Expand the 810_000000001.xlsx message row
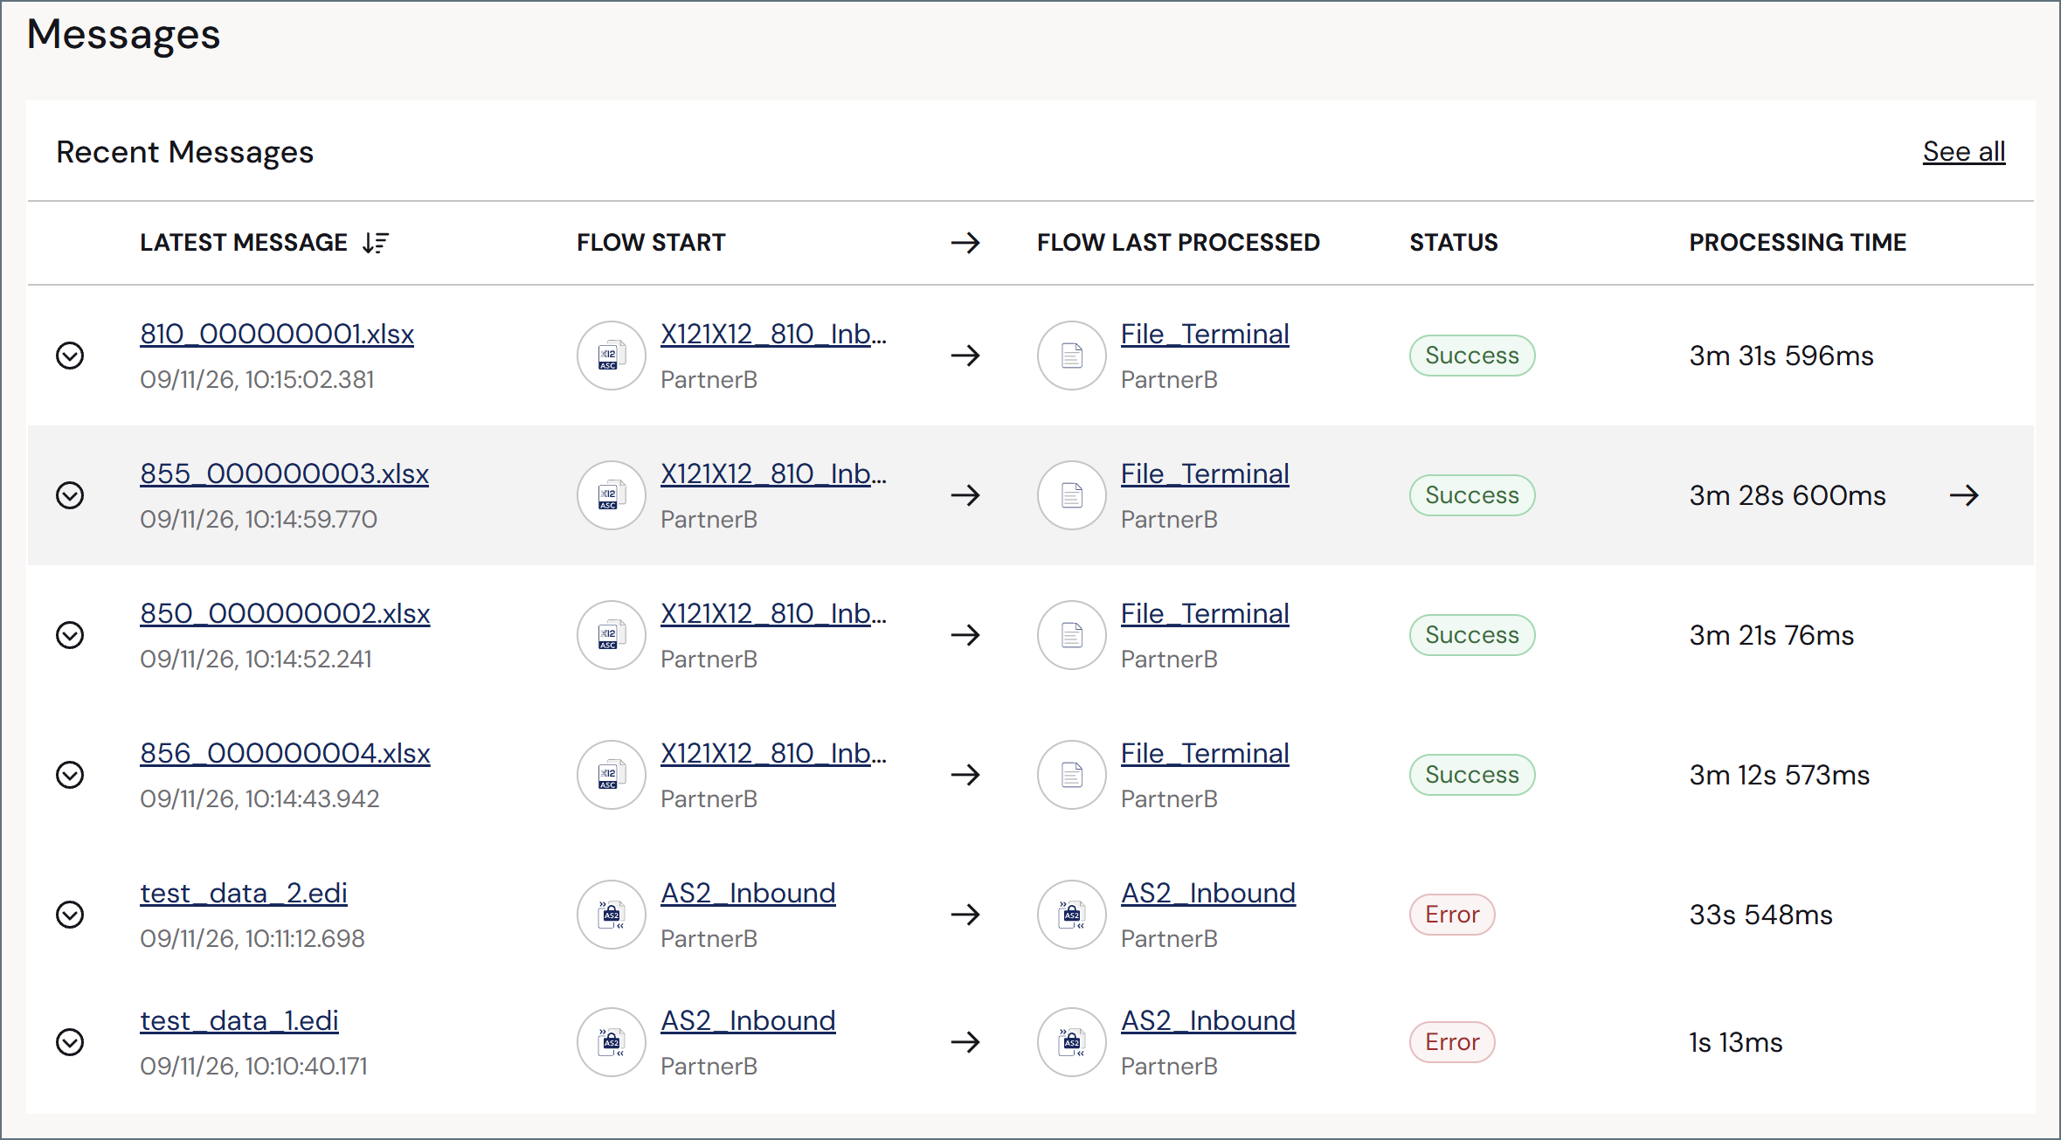 tap(70, 356)
